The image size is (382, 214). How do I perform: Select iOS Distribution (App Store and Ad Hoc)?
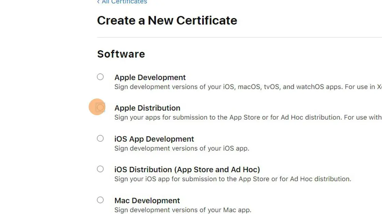[100, 169]
